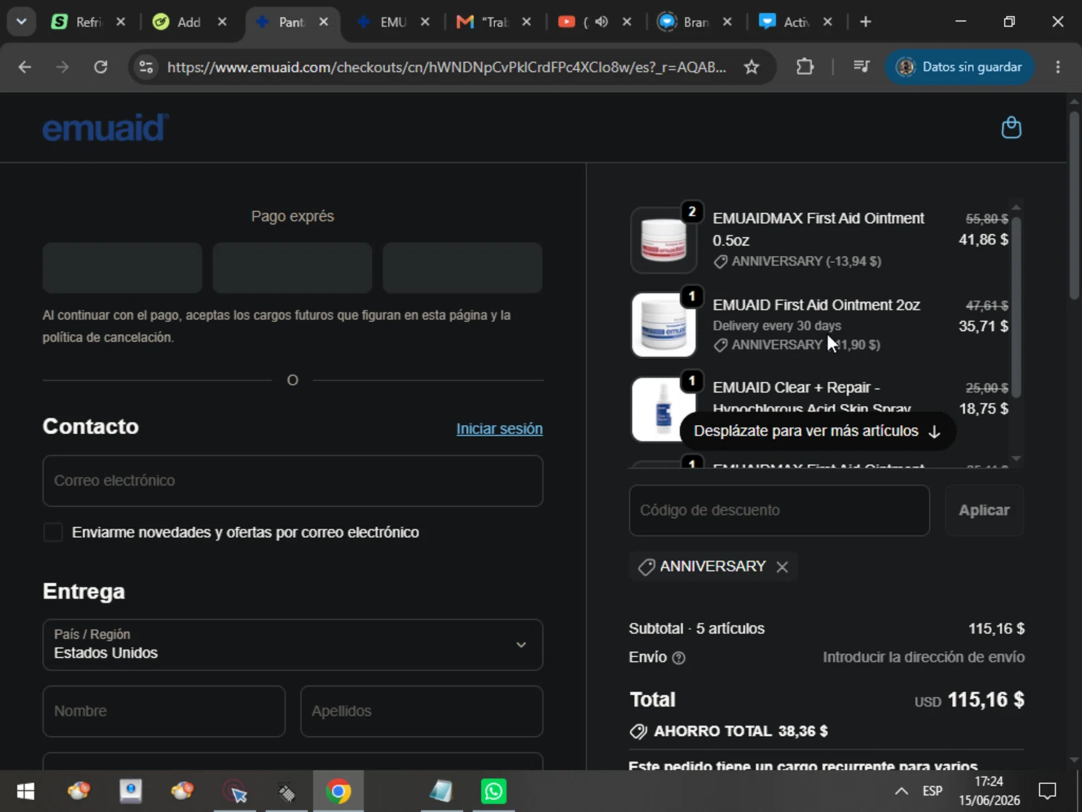Click the order items list scrollbar
Viewport: 1082px width, 812px height.
click(1016, 306)
